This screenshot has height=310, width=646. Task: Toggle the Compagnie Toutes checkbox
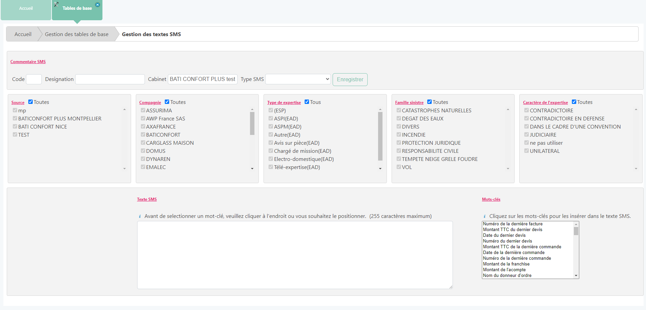click(x=167, y=102)
